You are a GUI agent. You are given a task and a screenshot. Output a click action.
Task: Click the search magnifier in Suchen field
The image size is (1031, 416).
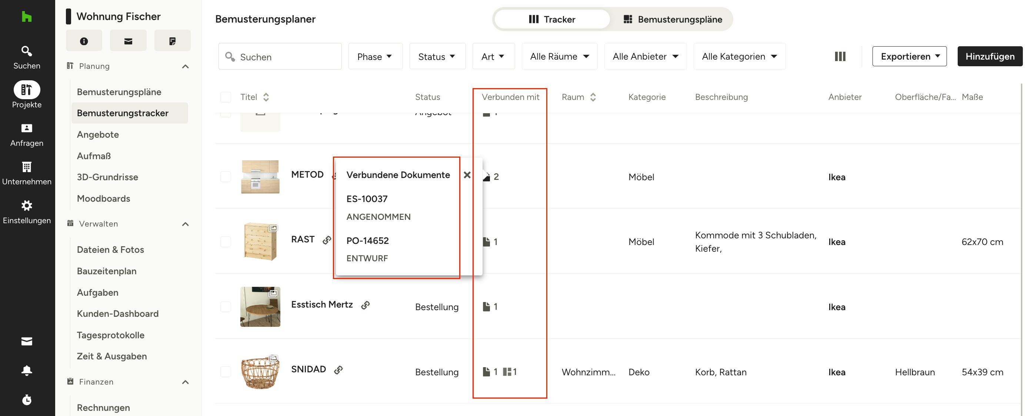230,56
